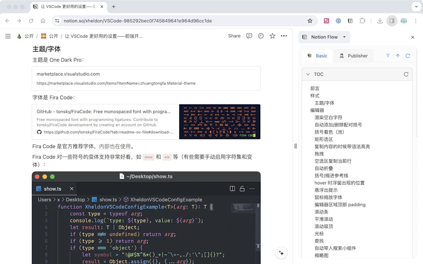The width and height of the screenshot is (423, 264).
Task: Switch to the Publisher tab
Action: tap(353, 56)
